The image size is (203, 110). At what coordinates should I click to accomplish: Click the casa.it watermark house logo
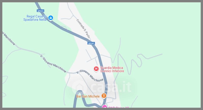click(79, 87)
